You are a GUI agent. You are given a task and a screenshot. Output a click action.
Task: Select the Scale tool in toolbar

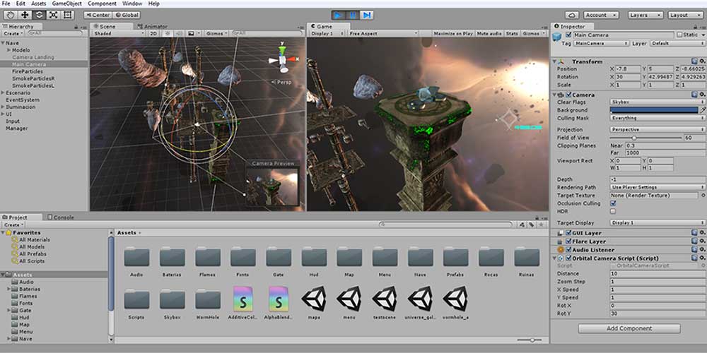tap(54, 15)
